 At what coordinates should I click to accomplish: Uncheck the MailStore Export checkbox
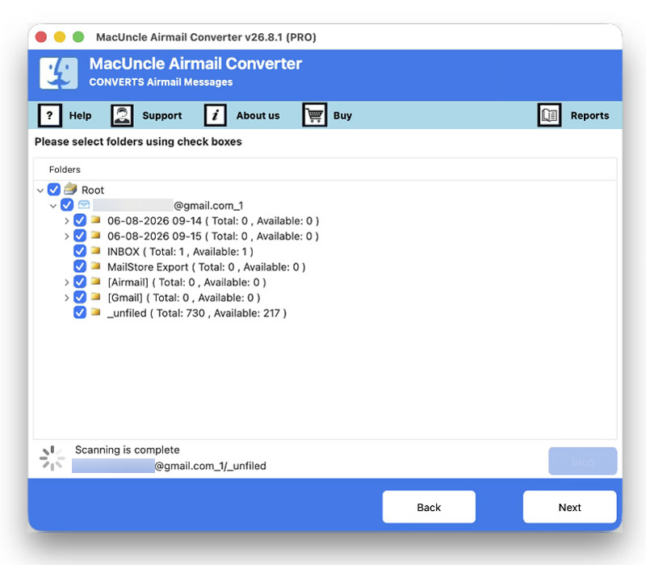pyautogui.click(x=80, y=266)
